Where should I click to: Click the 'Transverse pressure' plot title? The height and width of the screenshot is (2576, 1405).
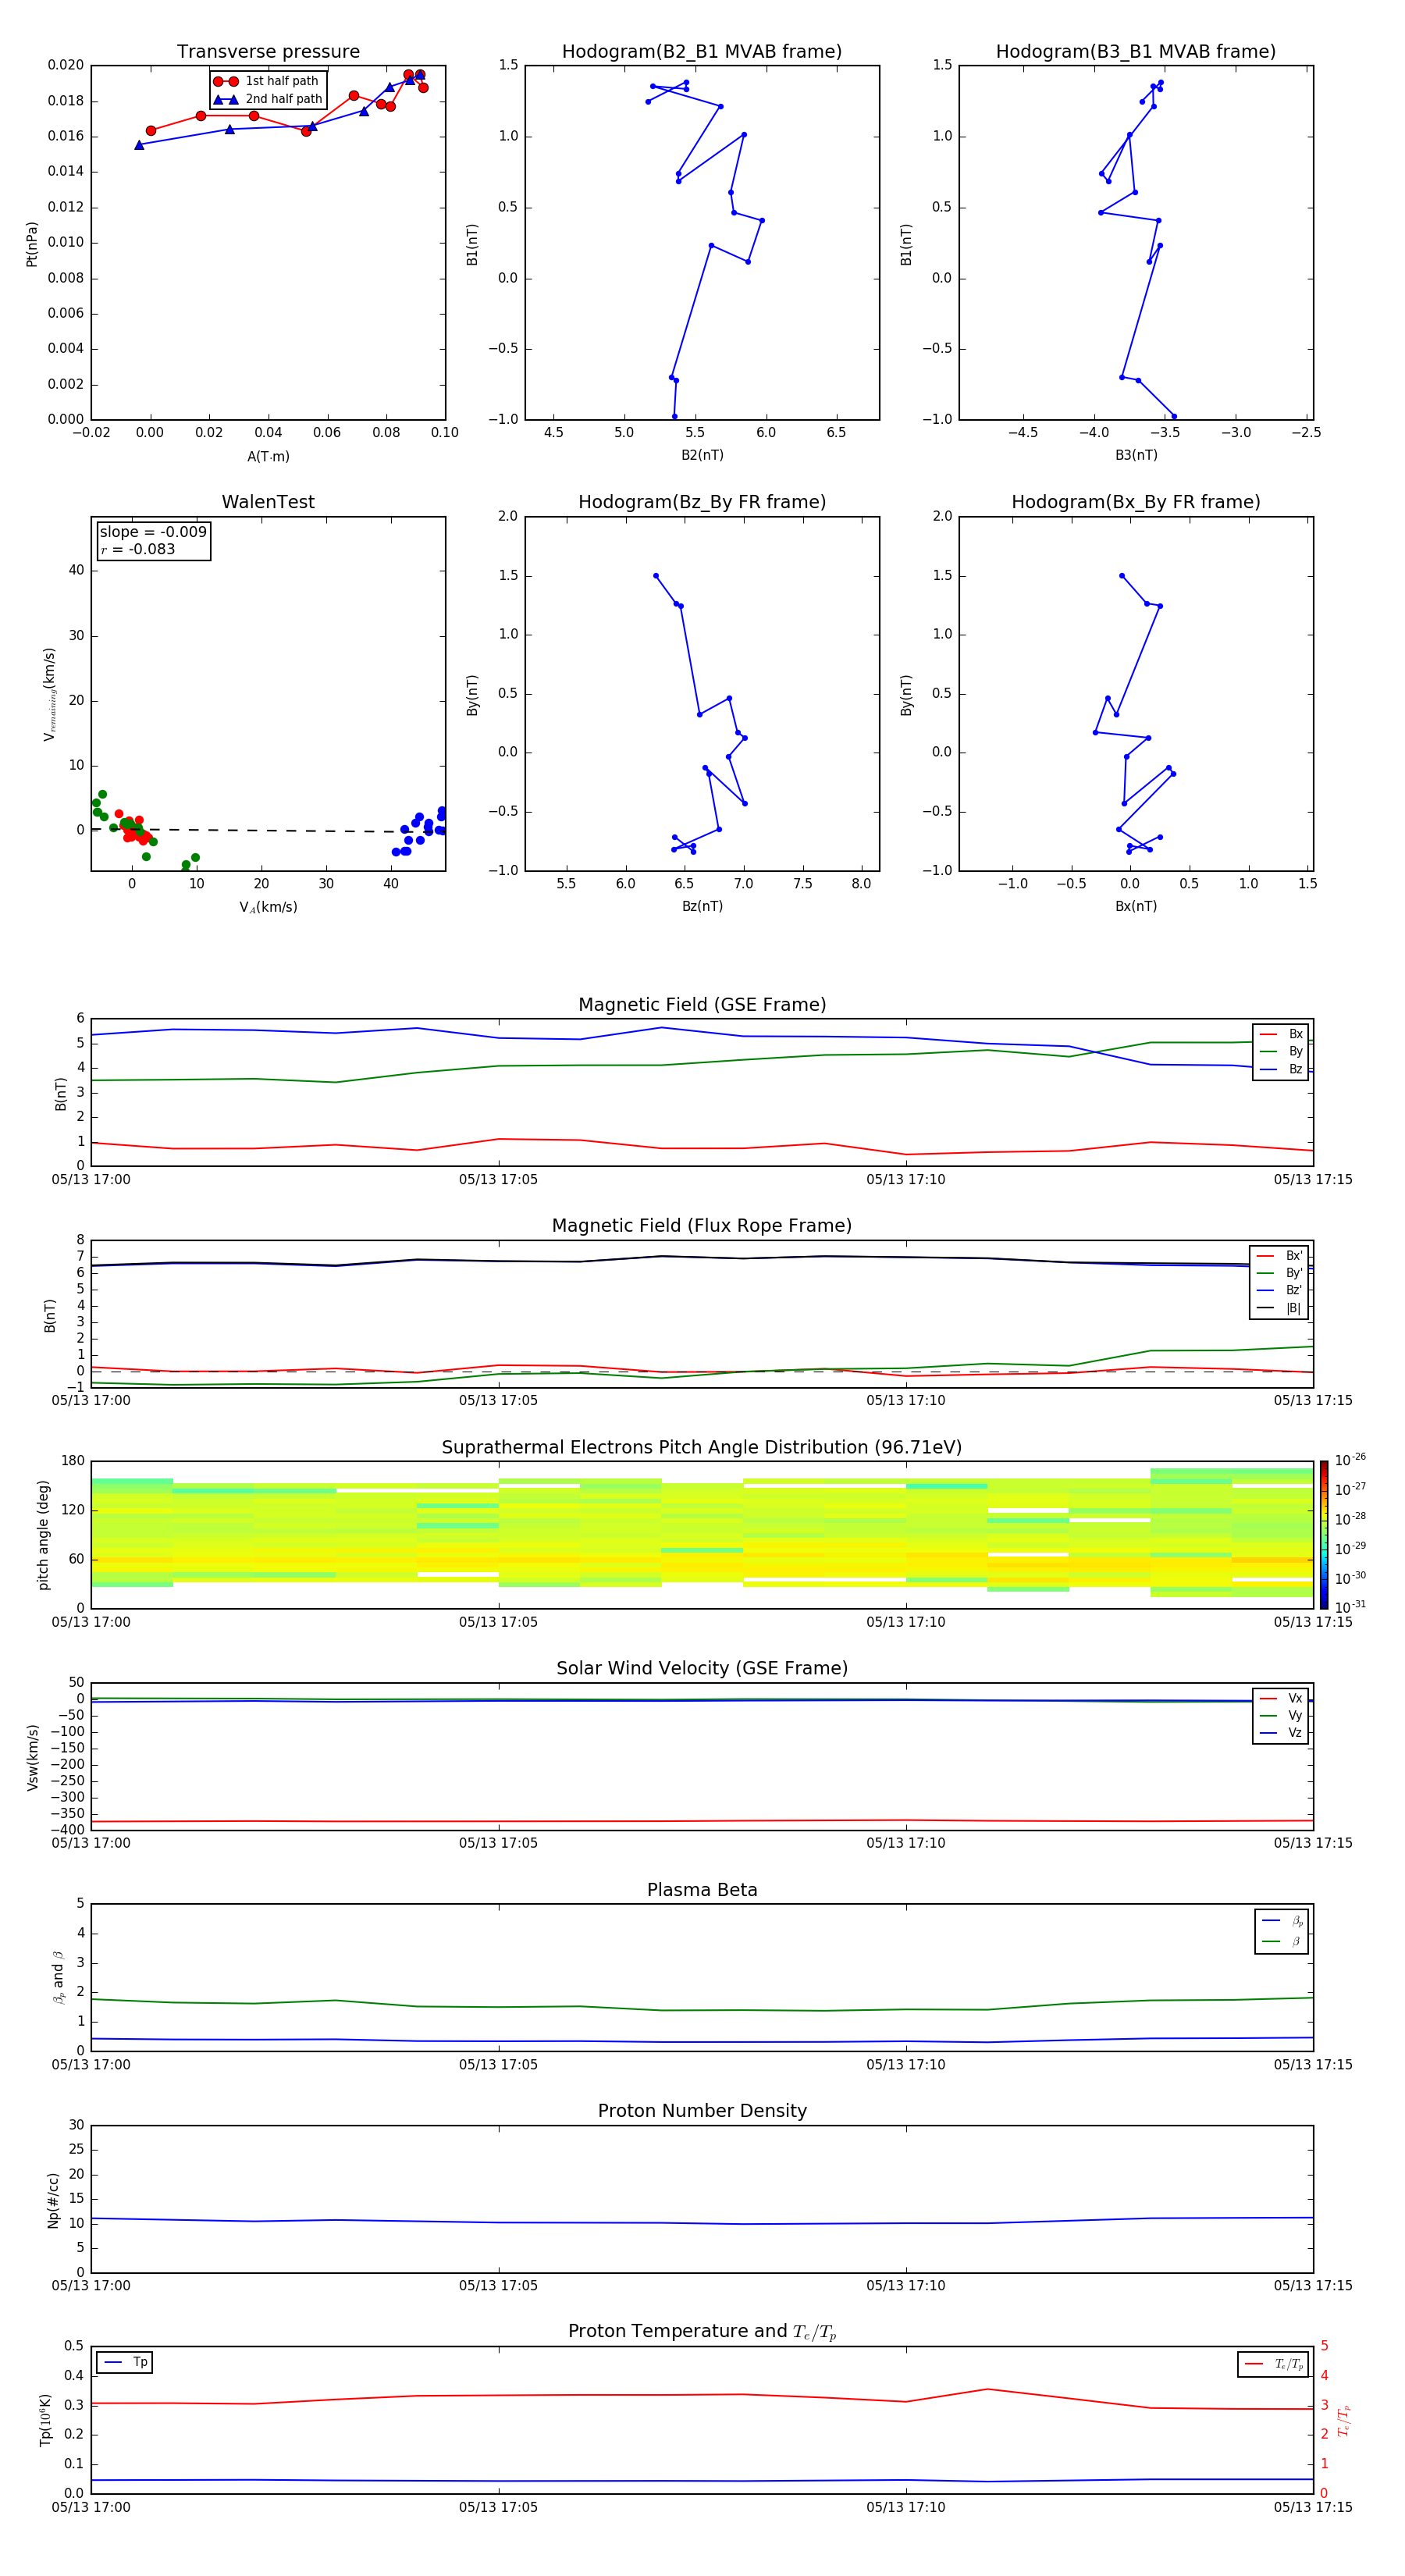[268, 52]
